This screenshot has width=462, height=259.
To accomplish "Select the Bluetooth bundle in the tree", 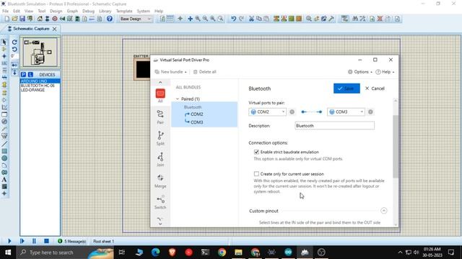I will (193, 107).
